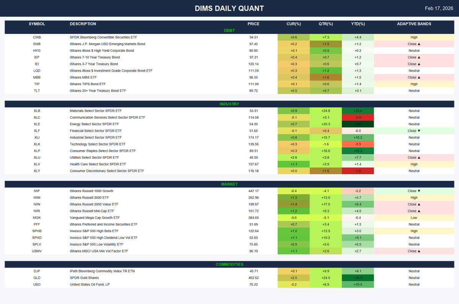Select the MARKET section heading
459x304 pixels.
(x=229, y=184)
